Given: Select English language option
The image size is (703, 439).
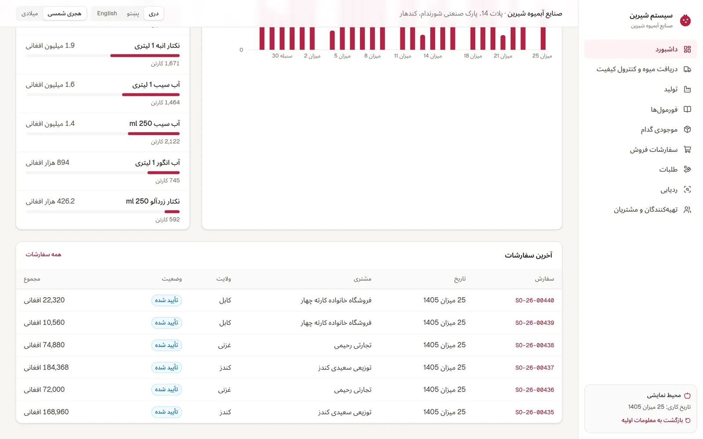Looking at the screenshot, I should click(x=107, y=14).
